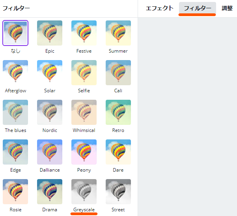Click the Whimsical label text
This screenshot has height=216, width=237.
84,130
